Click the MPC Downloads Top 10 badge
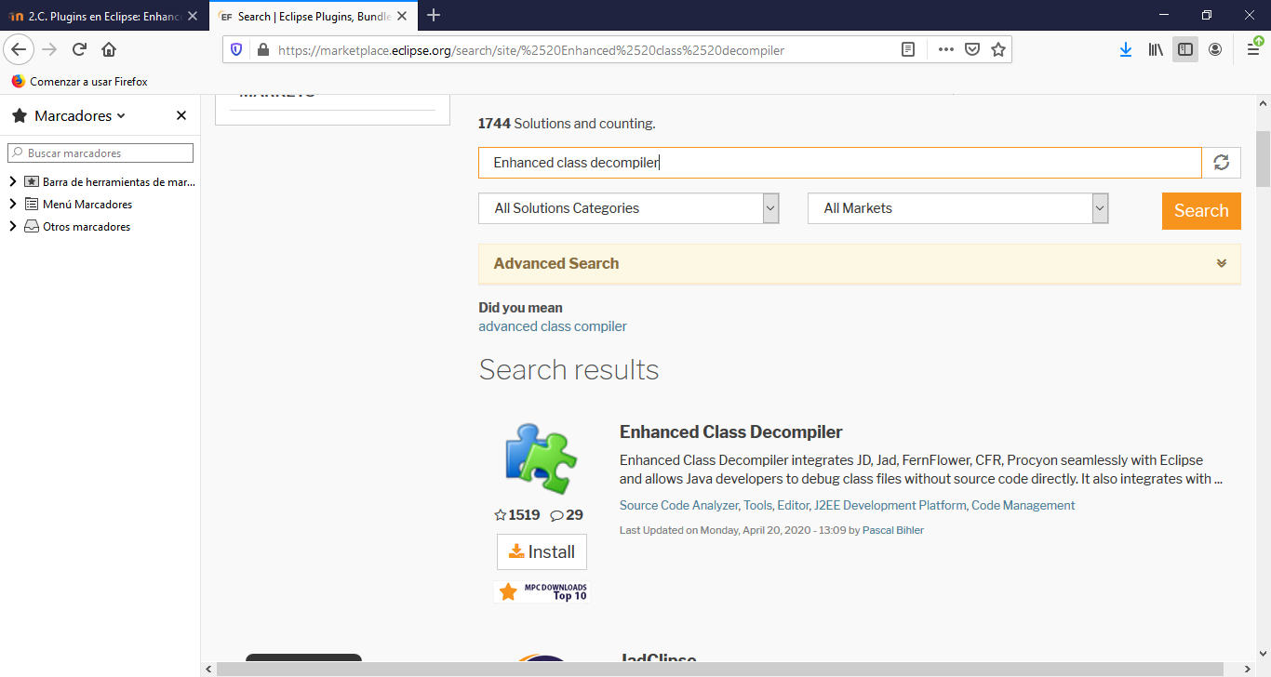1271x677 pixels. click(x=542, y=591)
